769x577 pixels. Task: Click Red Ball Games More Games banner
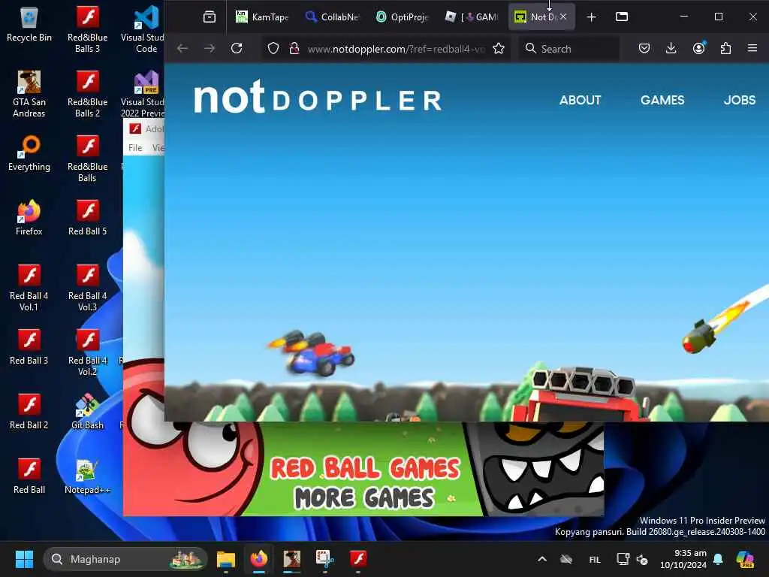click(365, 482)
